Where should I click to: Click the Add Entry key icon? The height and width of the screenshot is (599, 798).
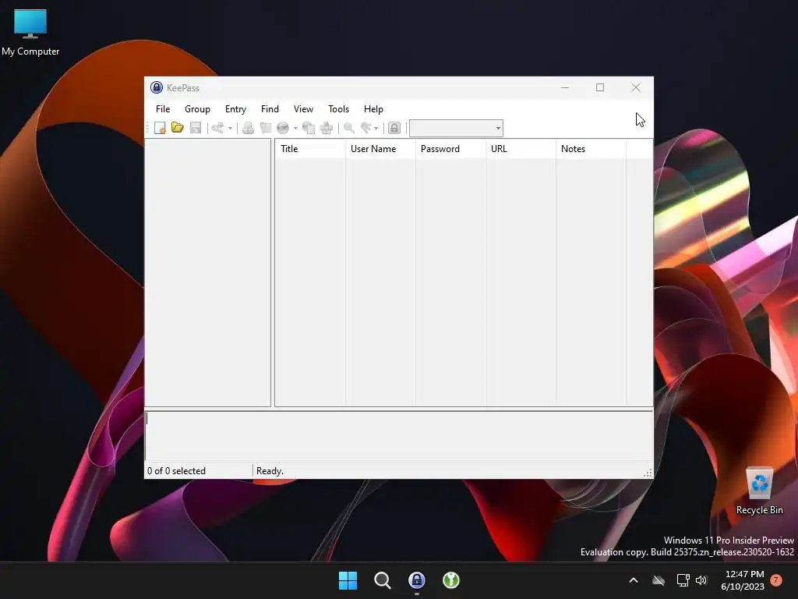(x=218, y=128)
